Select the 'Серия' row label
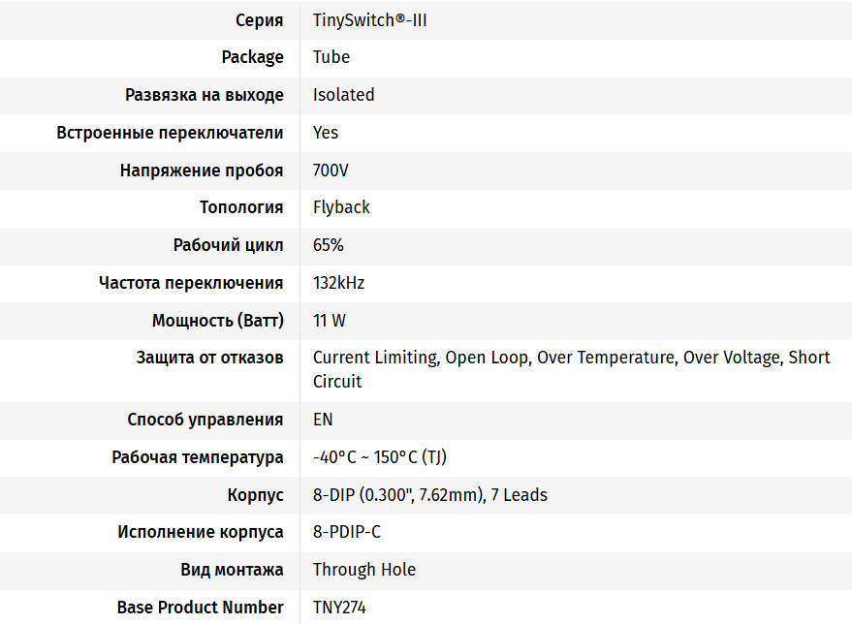Image resolution: width=852 pixels, height=624 pixels. [260, 19]
